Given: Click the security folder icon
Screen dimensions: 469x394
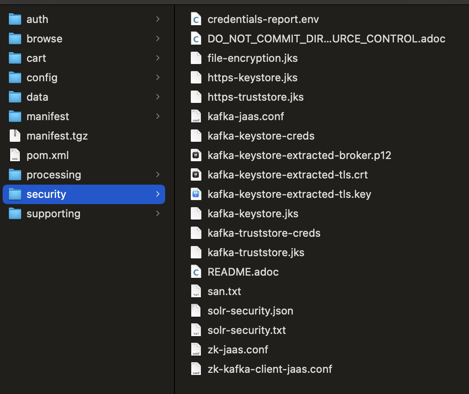Looking at the screenshot, I should pos(15,194).
